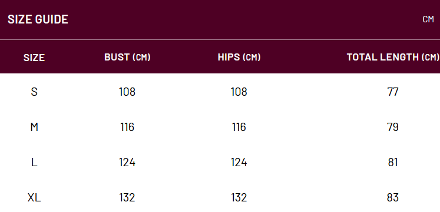This screenshot has width=440, height=212.
Task: Click bust value 116 for size M
Action: 127,127
